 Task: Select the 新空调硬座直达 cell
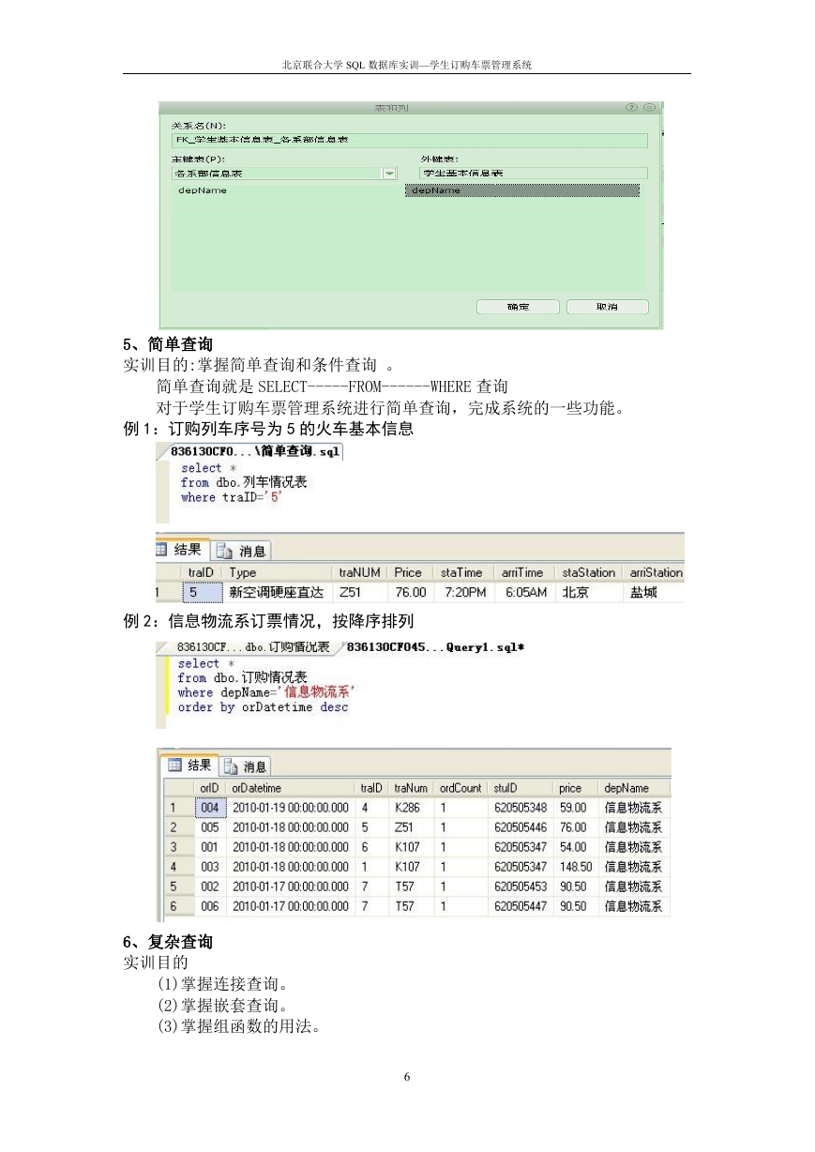[279, 593]
